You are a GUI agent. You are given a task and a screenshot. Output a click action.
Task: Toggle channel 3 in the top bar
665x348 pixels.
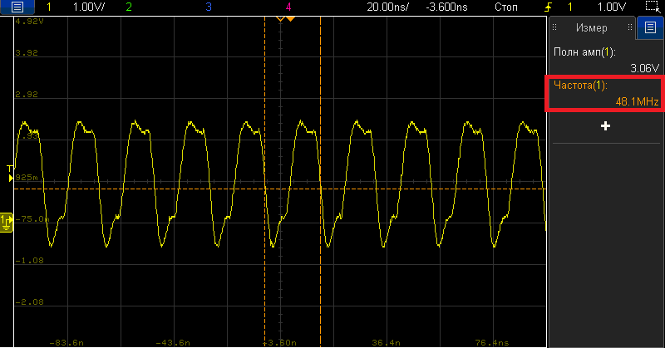pos(208,7)
